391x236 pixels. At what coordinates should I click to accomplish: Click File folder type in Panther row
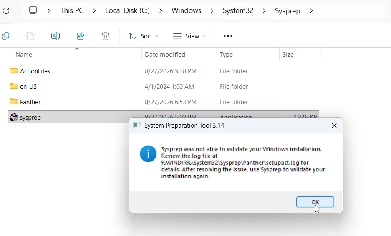(x=234, y=102)
